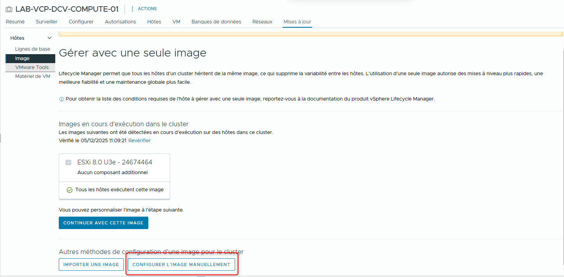Click the green check icon confirming hosts run this image
The height and width of the screenshot is (277, 564).
click(69, 190)
